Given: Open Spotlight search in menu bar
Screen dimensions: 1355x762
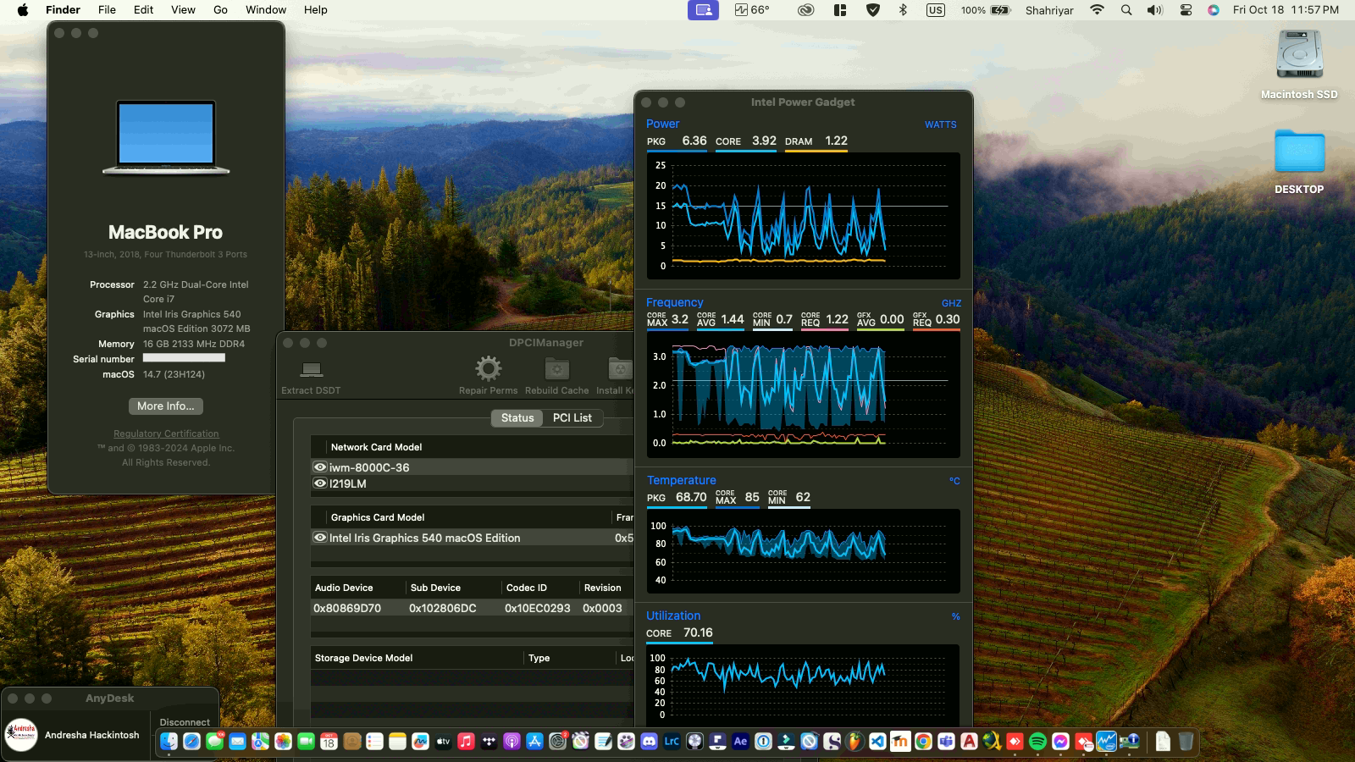Looking at the screenshot, I should coord(1126,10).
